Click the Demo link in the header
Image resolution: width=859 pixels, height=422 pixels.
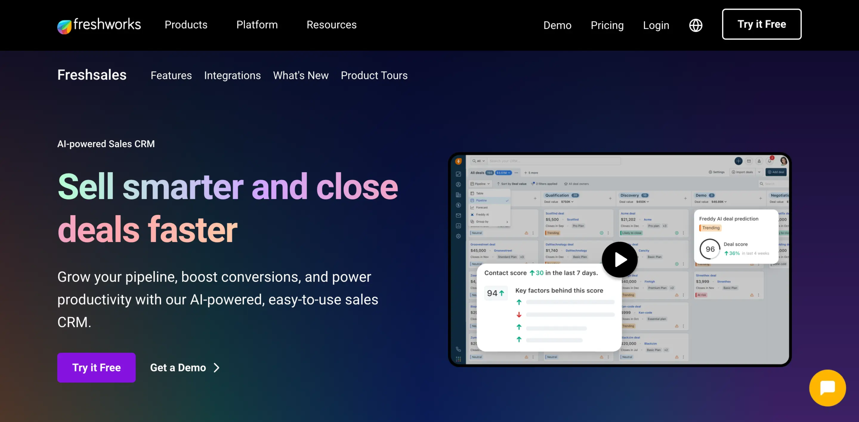pos(557,25)
